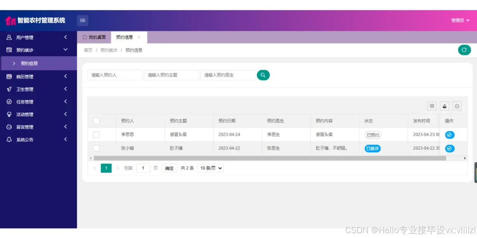Focus the 请输入预约医生 input field
Screen dimensions: 477x238
[x=228, y=75]
